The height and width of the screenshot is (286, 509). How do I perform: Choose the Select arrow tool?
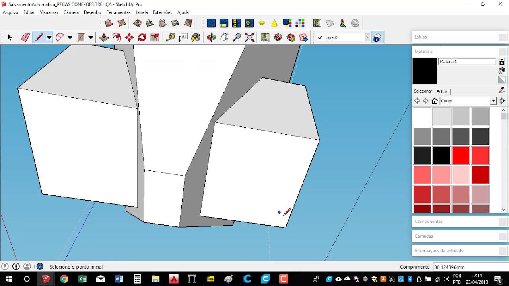[10, 37]
